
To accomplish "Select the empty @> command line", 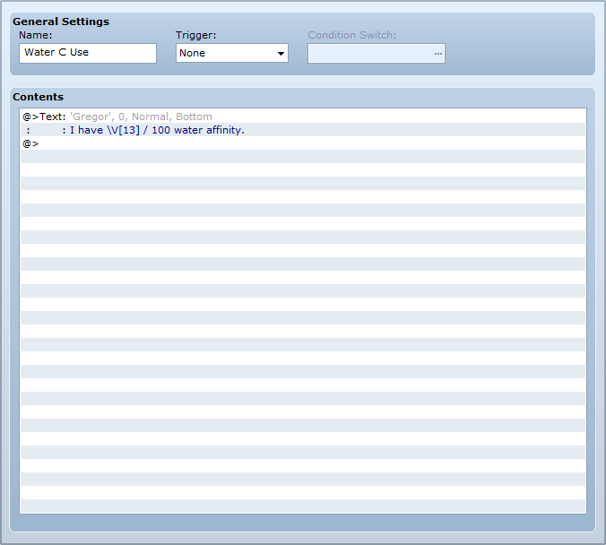I will pyautogui.click(x=303, y=143).
